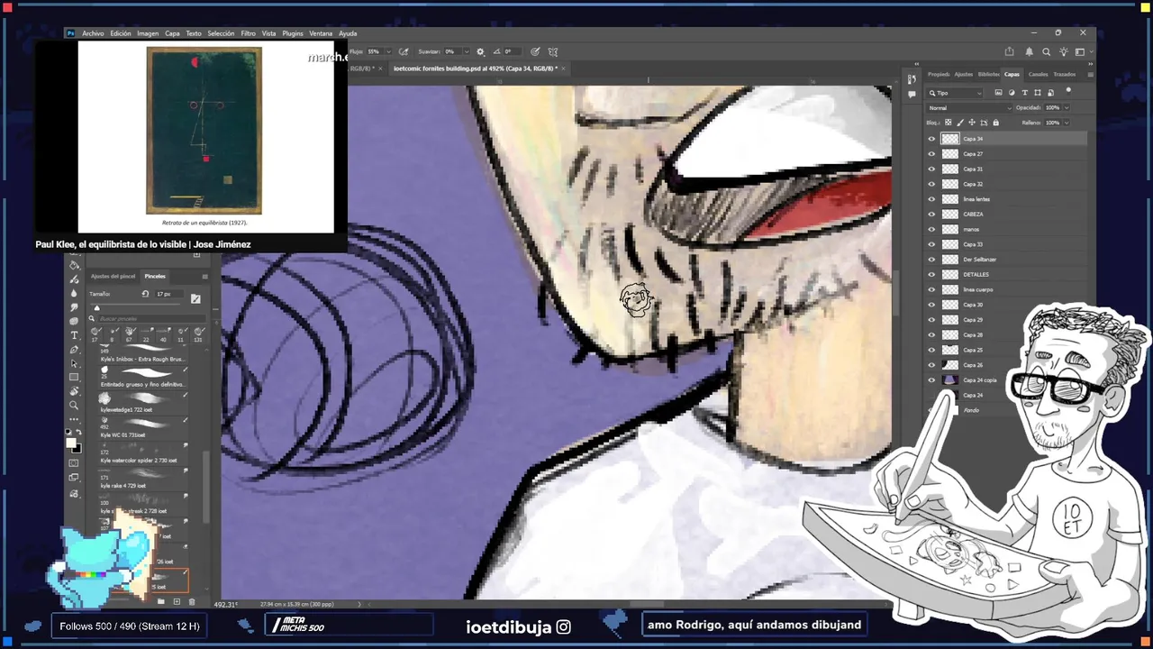1153x649 pixels.
Task: Hide the DETALLES layer
Action: point(931,274)
